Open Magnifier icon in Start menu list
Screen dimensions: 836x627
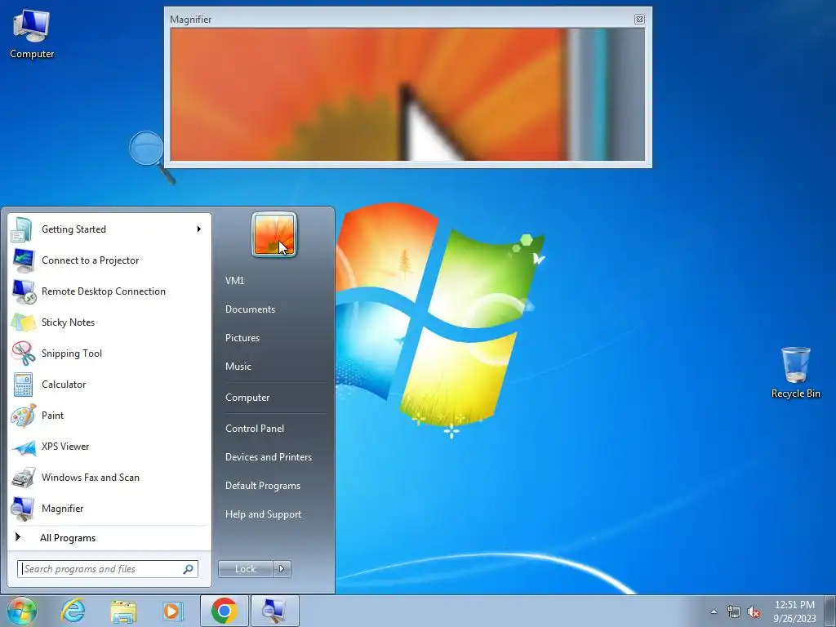(23, 509)
